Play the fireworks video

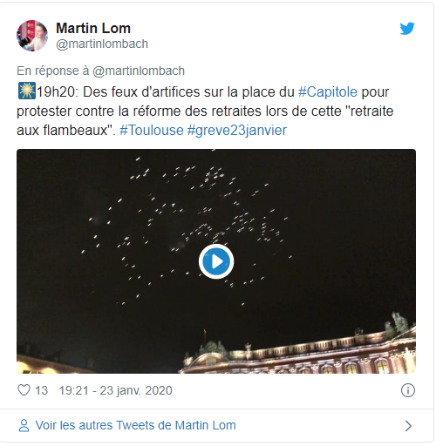pos(216,261)
